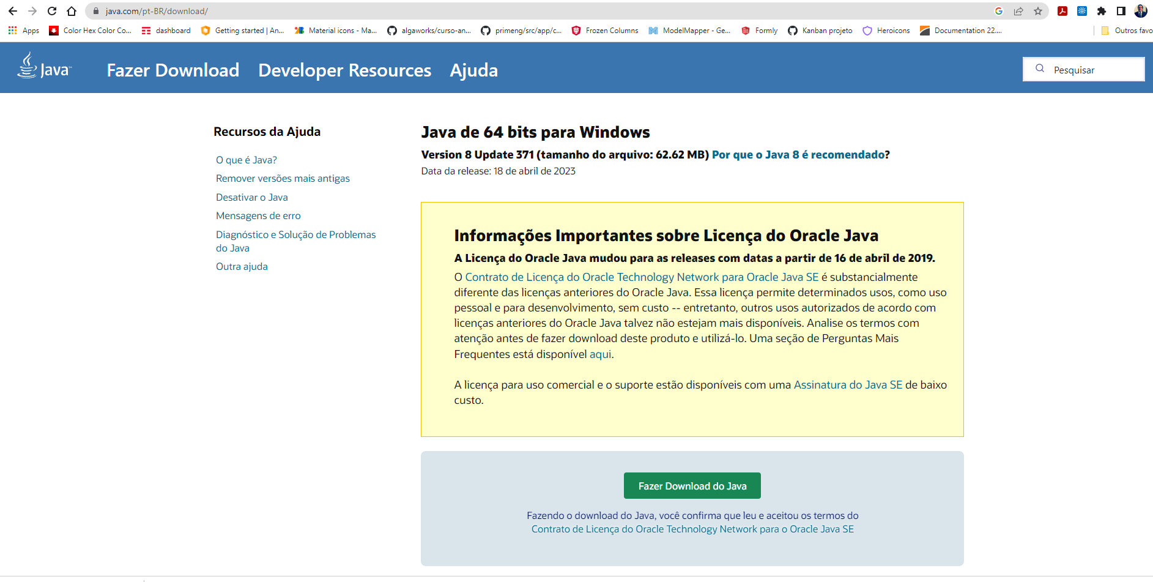Select Fazer Download in the navigation
Screen dimensions: 1153x582
pyautogui.click(x=173, y=70)
